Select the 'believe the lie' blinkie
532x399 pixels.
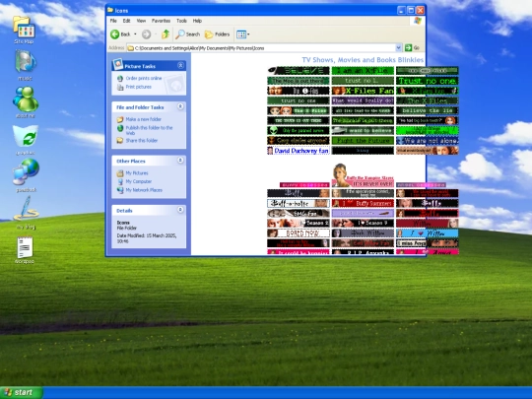[428, 110]
